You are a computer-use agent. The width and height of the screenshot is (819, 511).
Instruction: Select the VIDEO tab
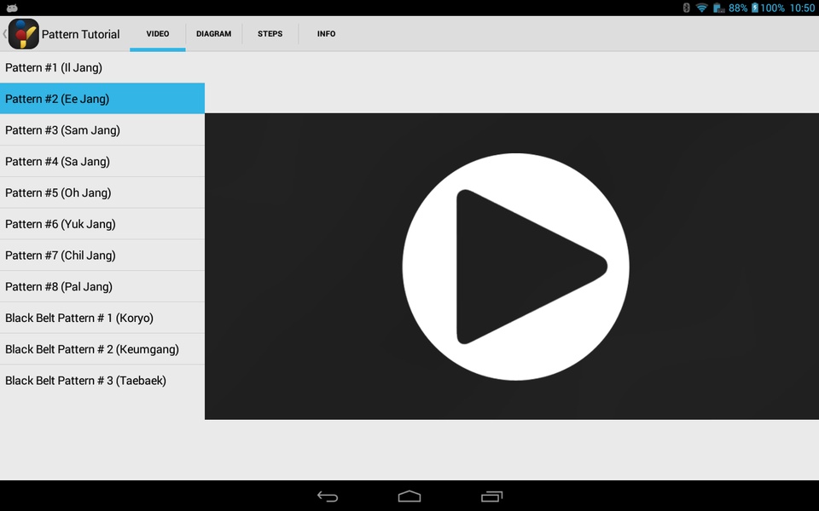point(158,34)
